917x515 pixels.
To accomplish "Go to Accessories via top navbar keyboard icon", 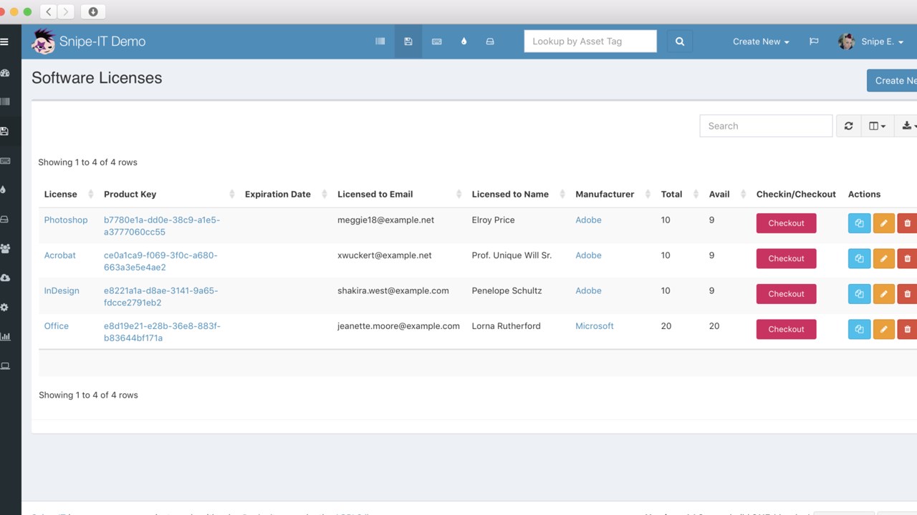I will (436, 41).
